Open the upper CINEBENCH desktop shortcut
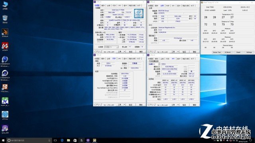This screenshot has width=255, height=143. [5, 61]
